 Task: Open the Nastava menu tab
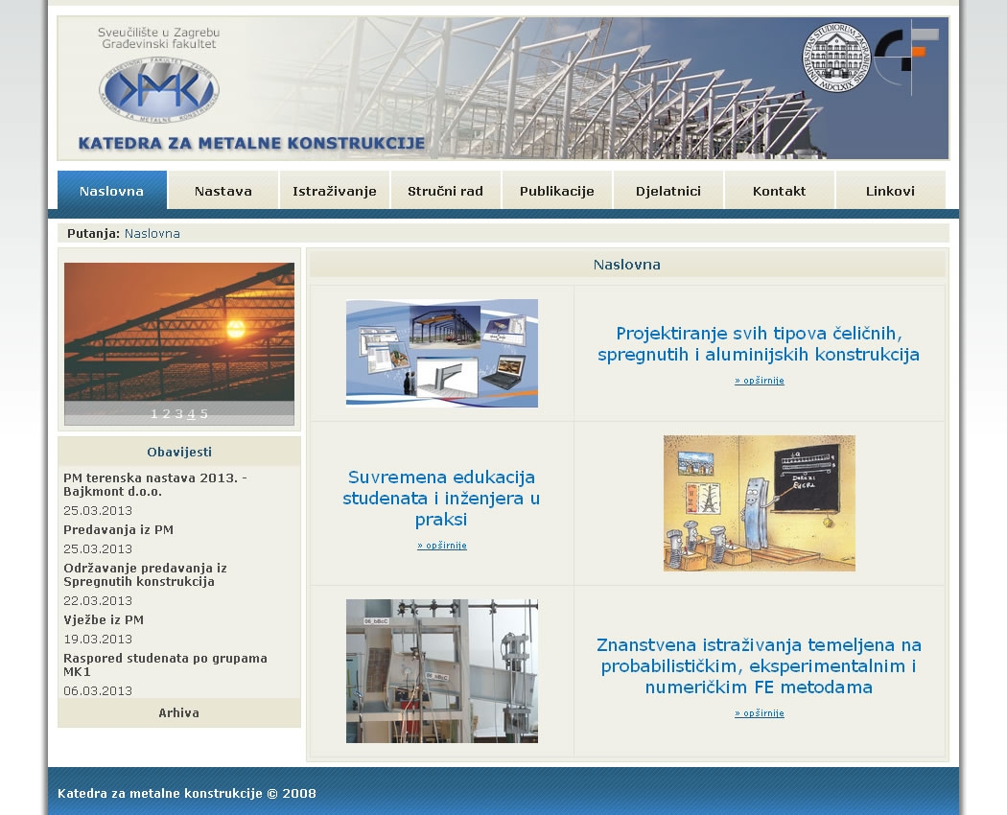223,191
